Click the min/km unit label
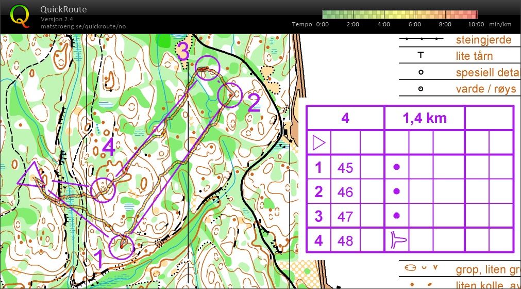 coord(500,24)
